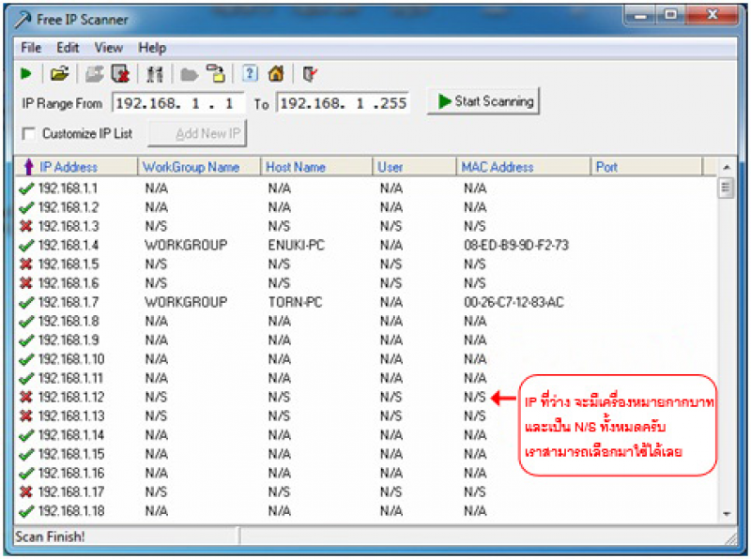Screen dimensions: 751x559
Task: Click the gray tag icon in the toolbar
Action: pyautogui.click(x=190, y=75)
